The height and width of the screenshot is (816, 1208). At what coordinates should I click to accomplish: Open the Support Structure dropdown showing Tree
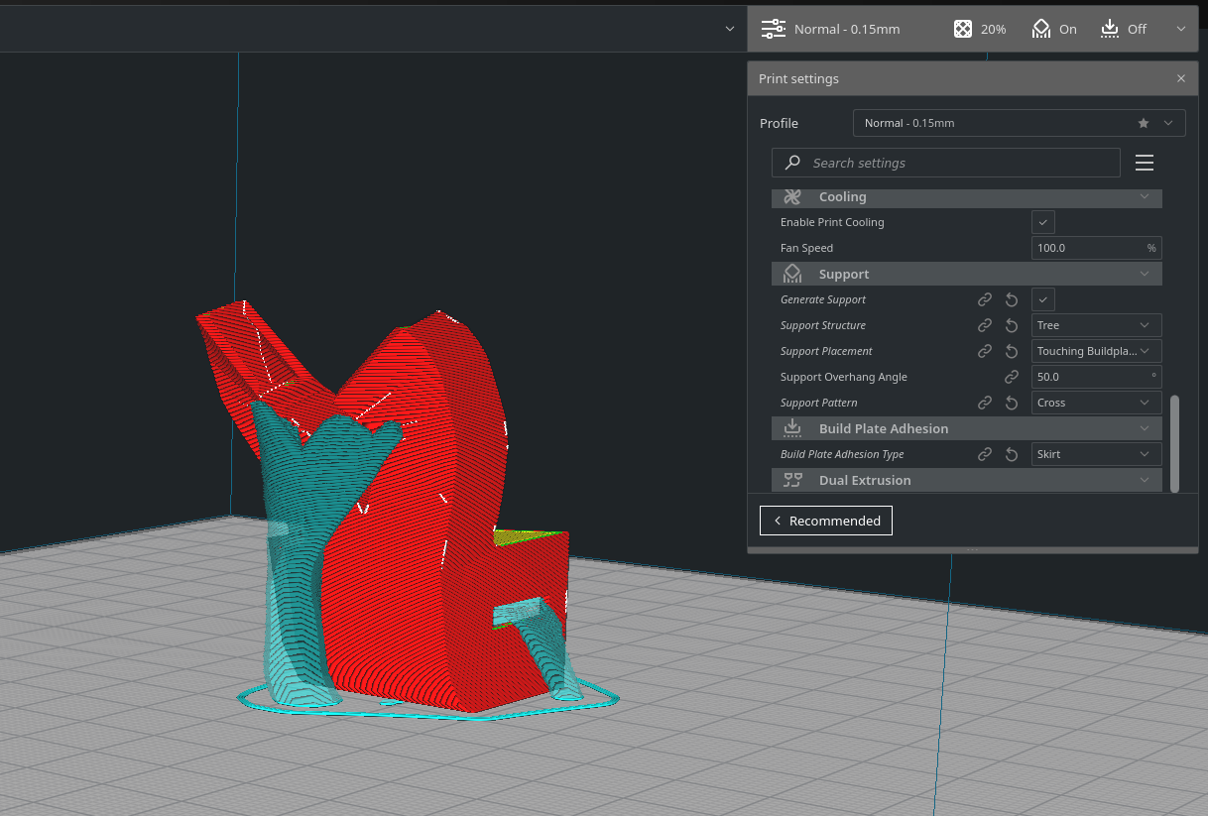(x=1096, y=325)
